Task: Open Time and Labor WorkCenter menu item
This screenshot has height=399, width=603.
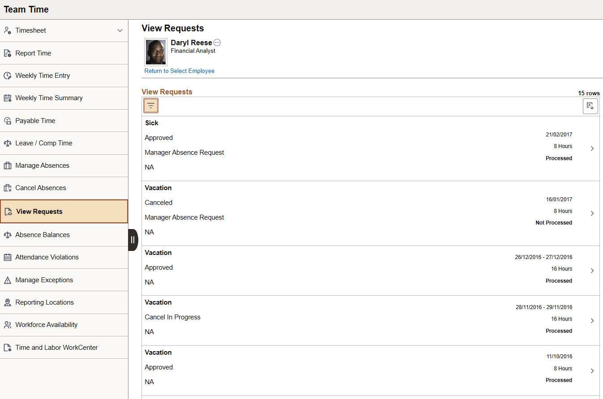Action: [x=56, y=347]
